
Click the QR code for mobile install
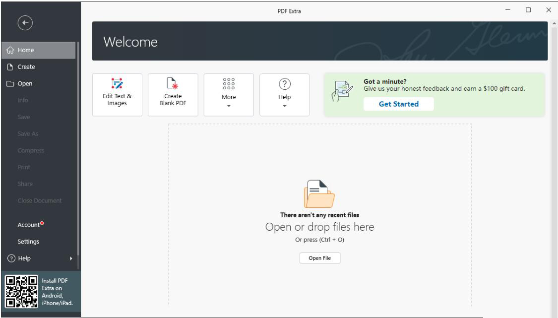click(x=21, y=292)
